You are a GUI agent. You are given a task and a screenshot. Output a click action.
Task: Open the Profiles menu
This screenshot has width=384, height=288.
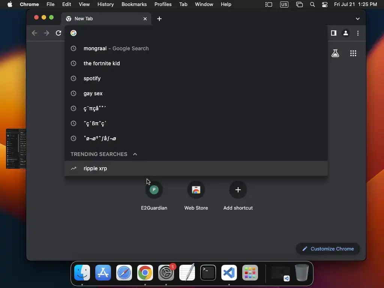point(163,4)
